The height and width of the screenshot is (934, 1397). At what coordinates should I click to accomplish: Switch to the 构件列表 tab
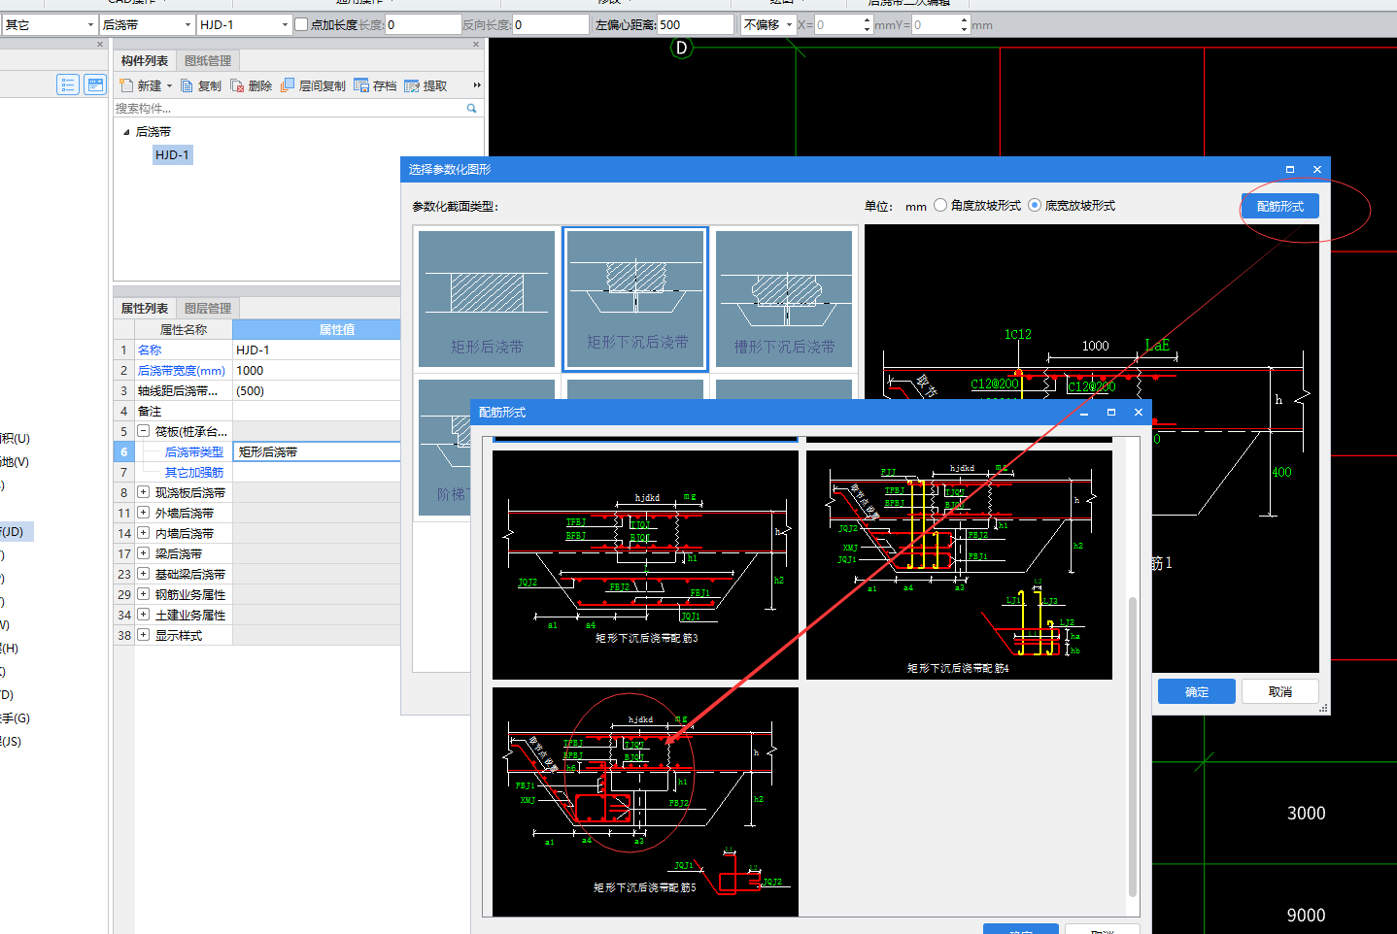[145, 60]
